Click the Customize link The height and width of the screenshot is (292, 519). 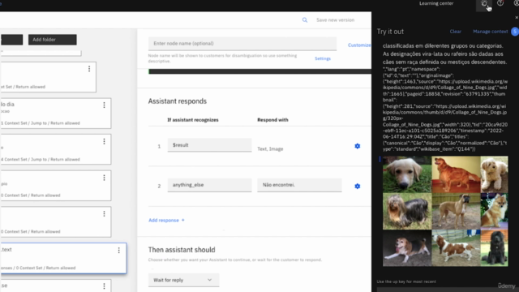359,45
